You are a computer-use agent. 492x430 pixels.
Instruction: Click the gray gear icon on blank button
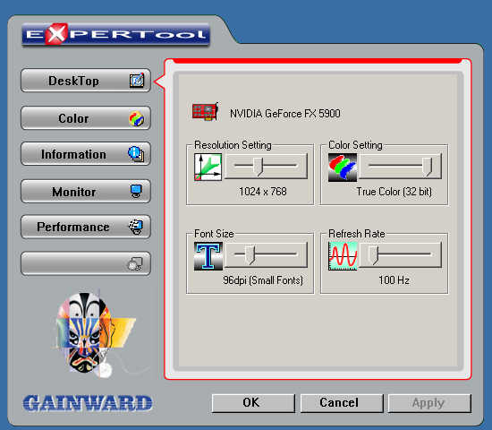point(135,264)
